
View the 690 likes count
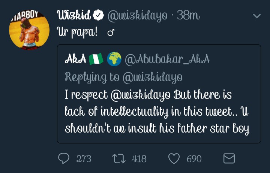tap(194, 159)
